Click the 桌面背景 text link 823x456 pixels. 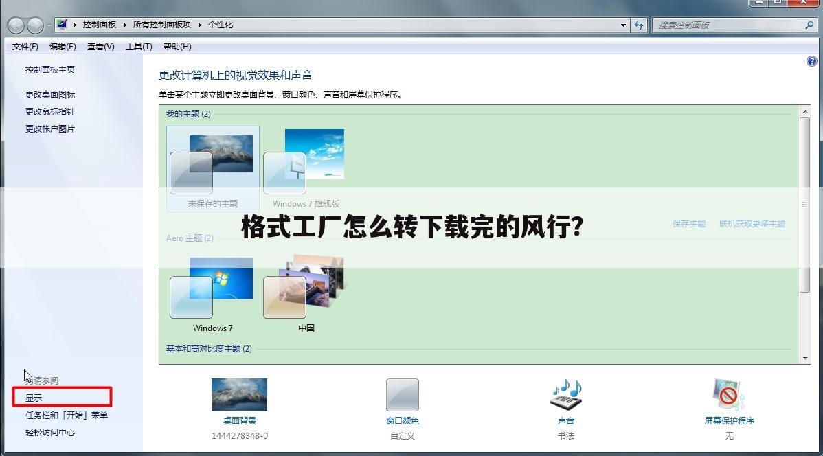pos(239,420)
